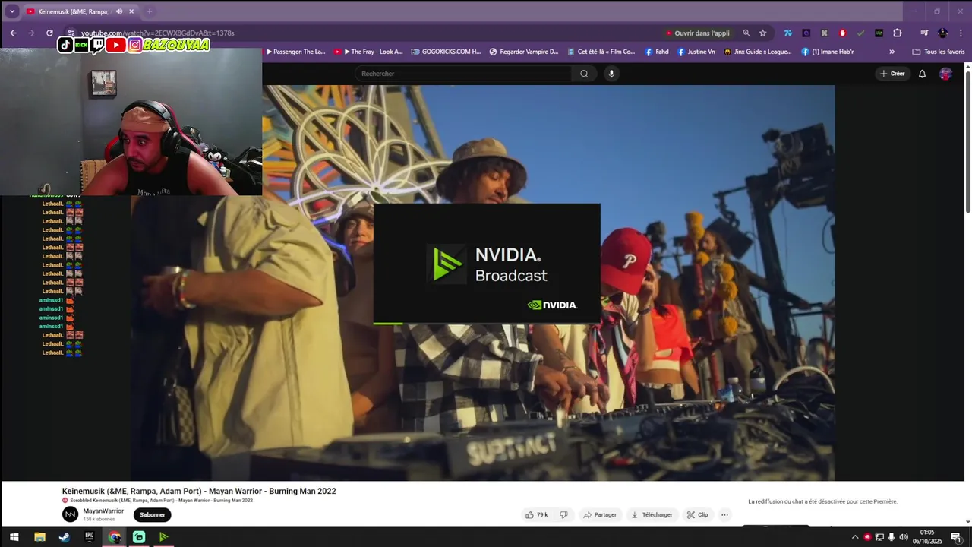Open the Windows notification center
This screenshot has height=547, width=972.
[x=956, y=537]
